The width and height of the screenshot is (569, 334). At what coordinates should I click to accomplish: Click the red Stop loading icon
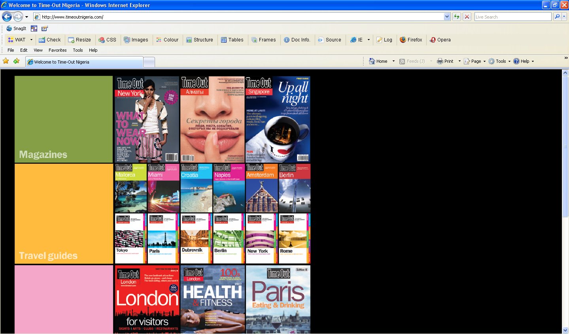pyautogui.click(x=467, y=17)
